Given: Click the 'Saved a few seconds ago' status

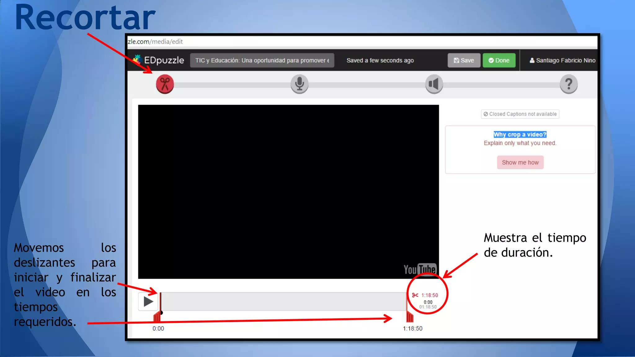Looking at the screenshot, I should click(x=380, y=60).
